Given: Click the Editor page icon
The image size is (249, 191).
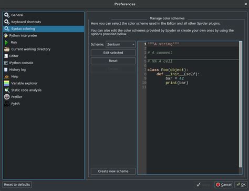Looking at the screenshot, I should tap(6, 56).
